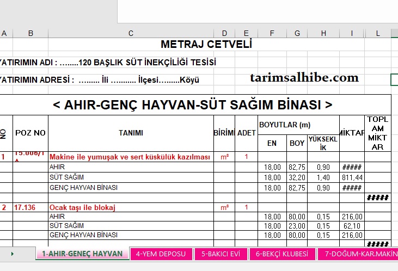Select the BOYUTLAR (m) header cell
Viewport: 398px width, 271px height.
click(x=298, y=125)
